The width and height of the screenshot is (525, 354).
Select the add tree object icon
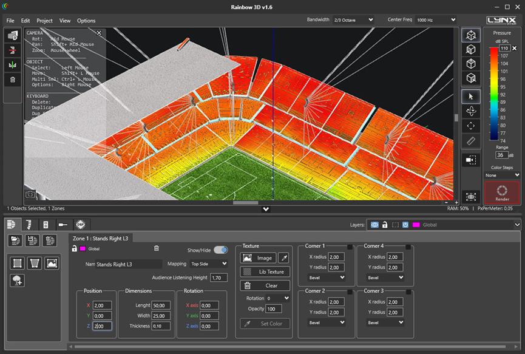(17, 279)
